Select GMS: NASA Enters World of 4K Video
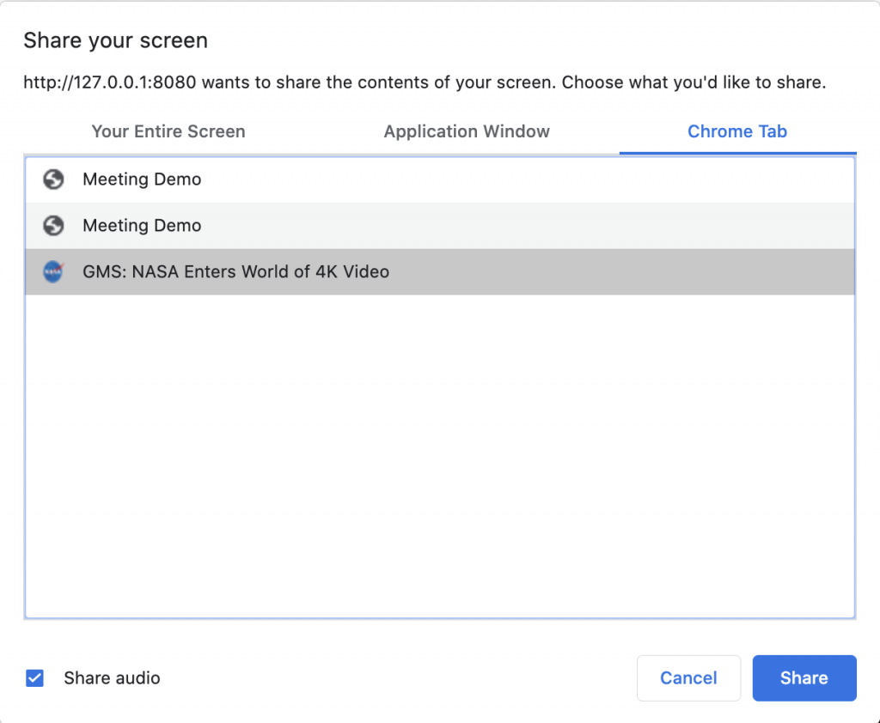The image size is (880, 723). coord(258,271)
